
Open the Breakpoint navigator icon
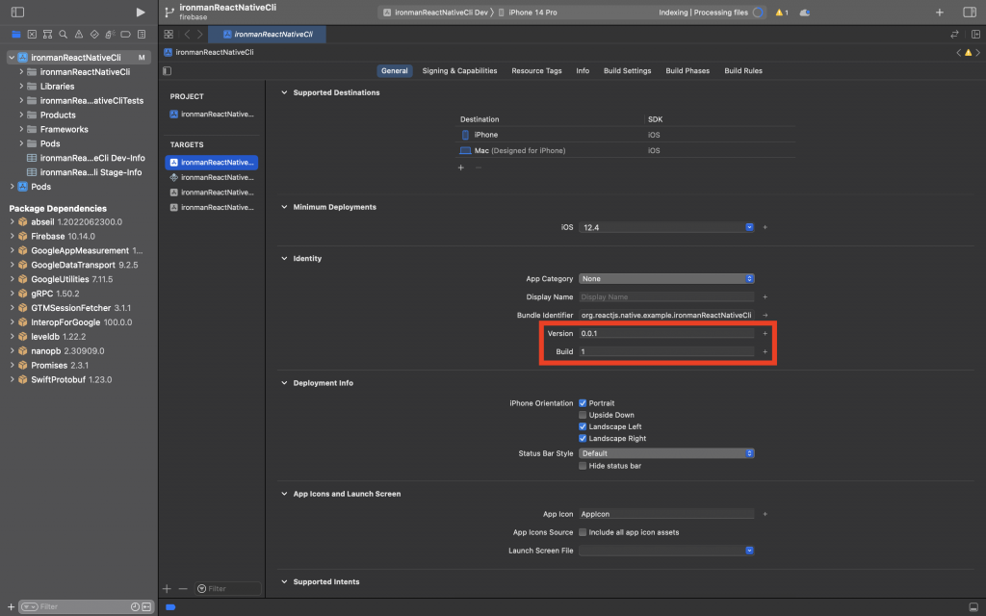coord(126,35)
